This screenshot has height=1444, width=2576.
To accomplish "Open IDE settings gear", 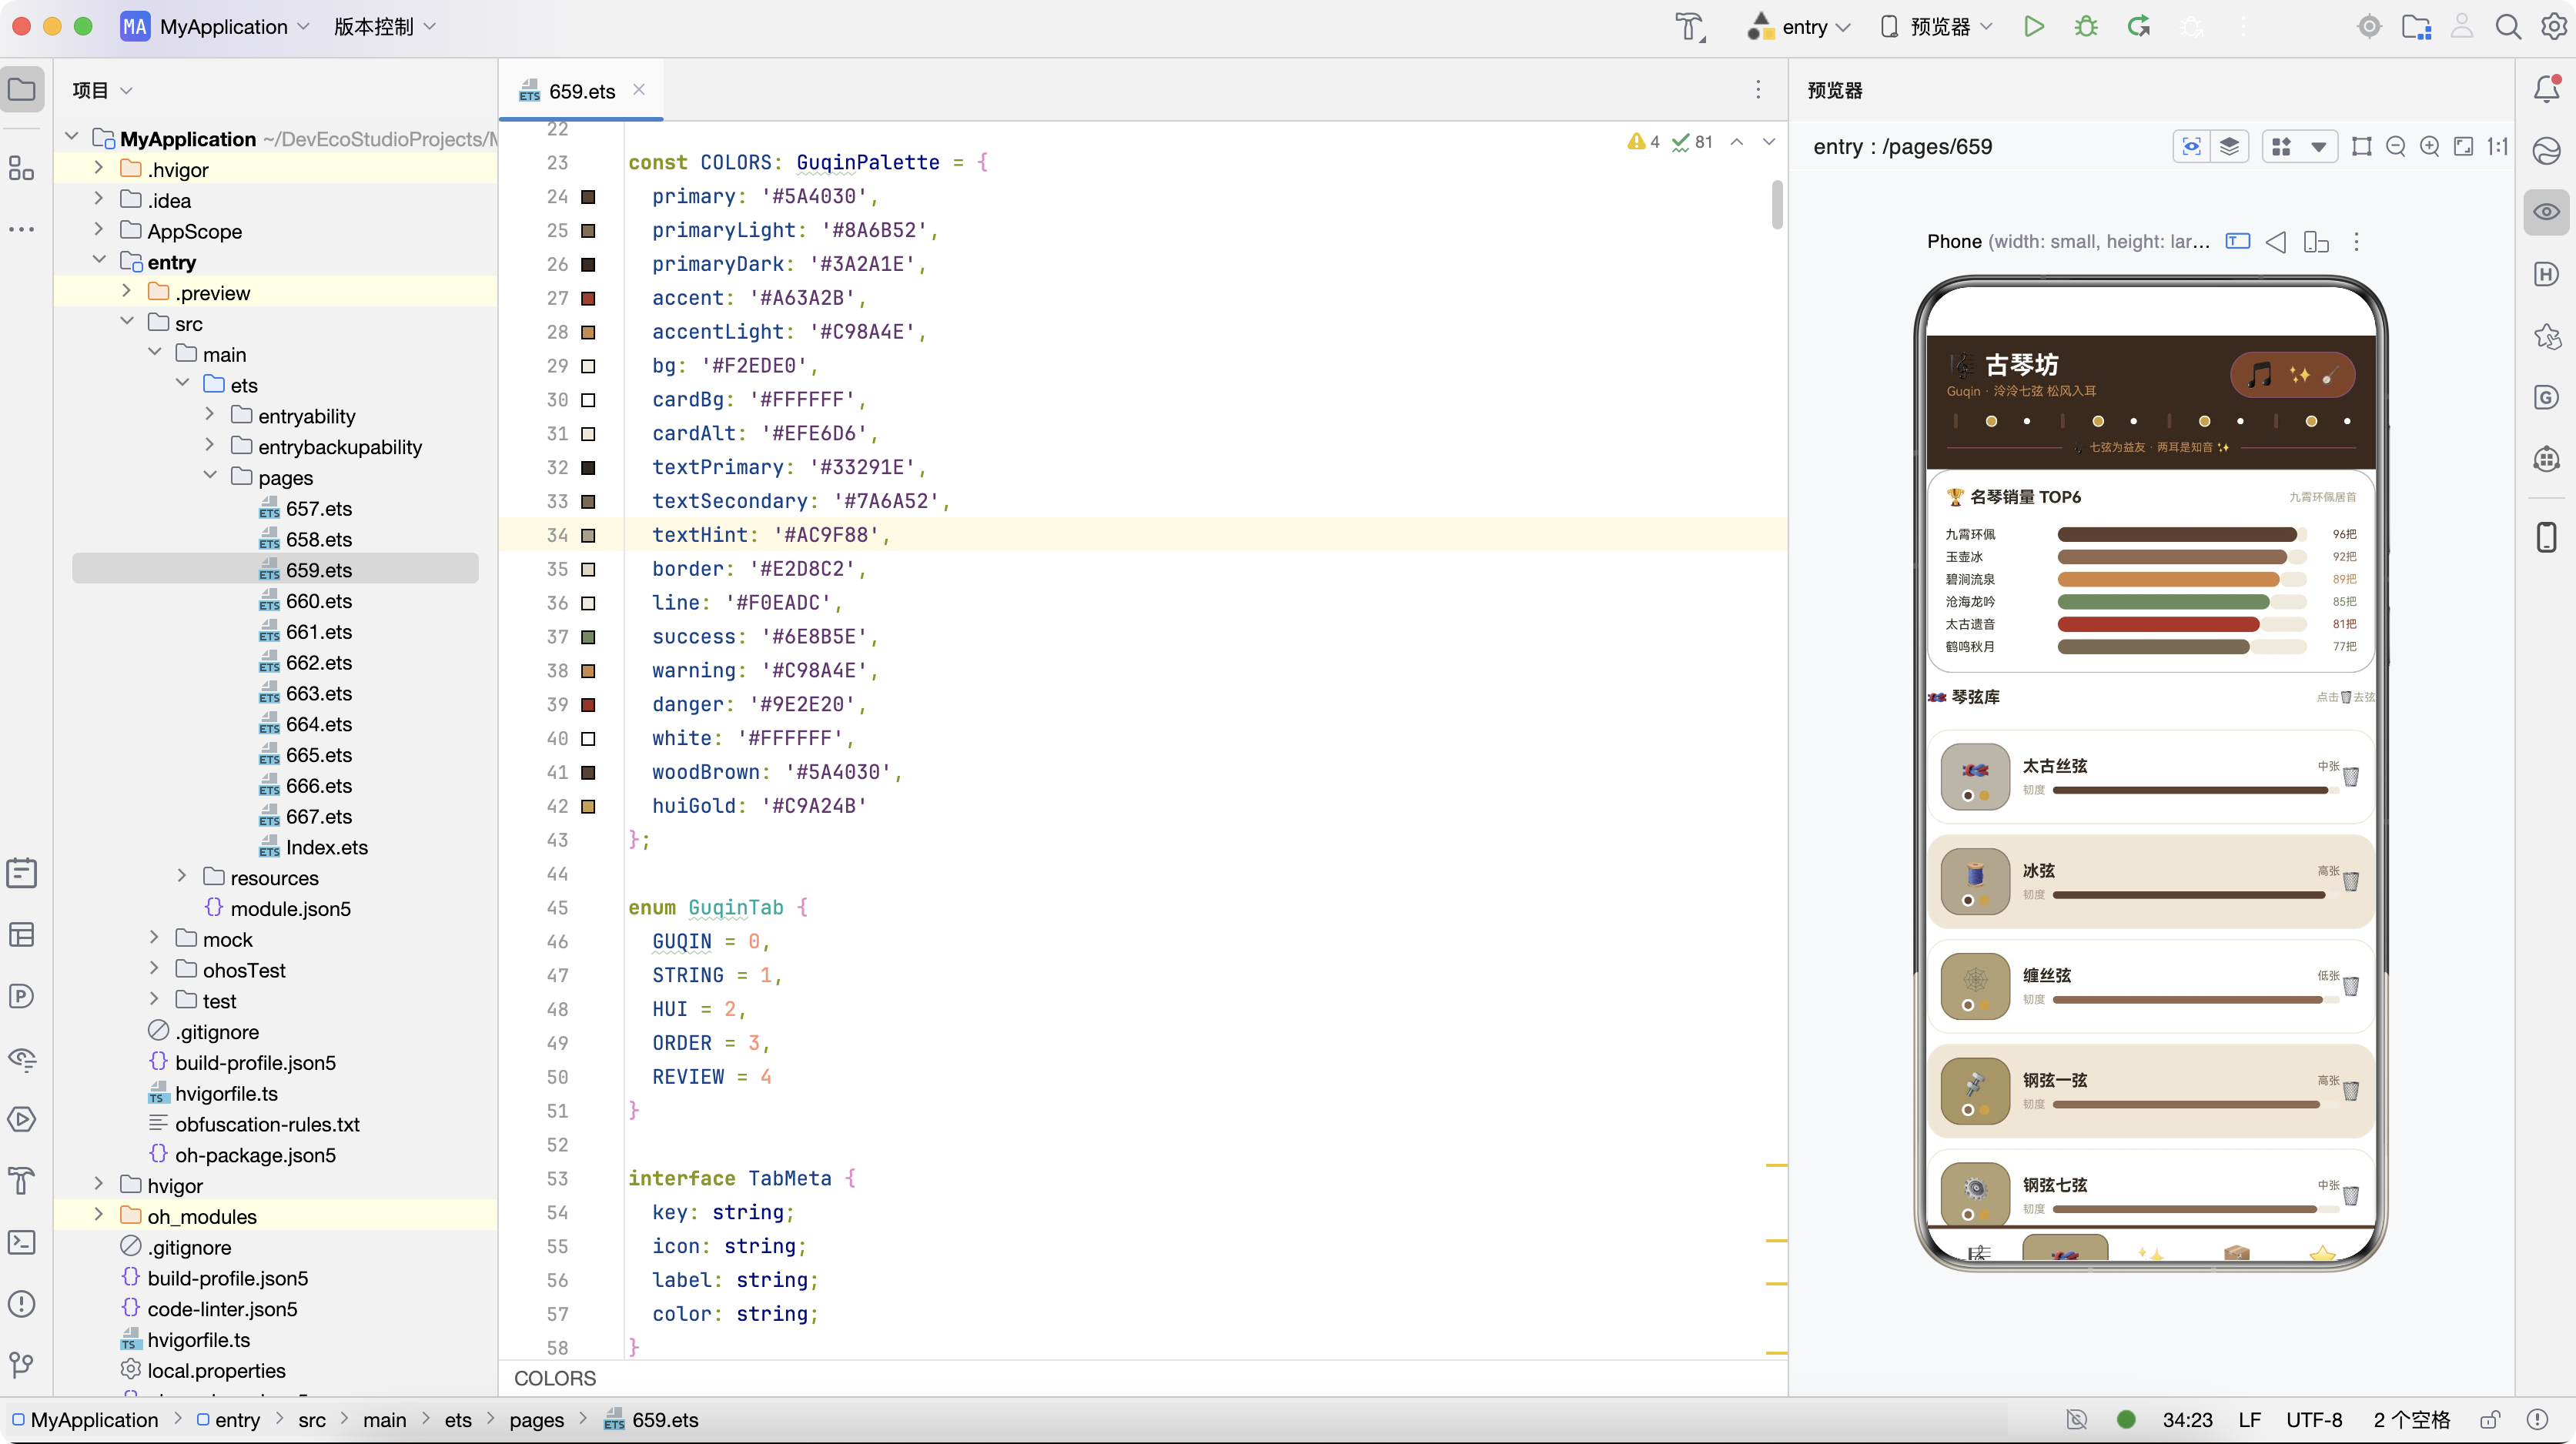I will click(2554, 27).
